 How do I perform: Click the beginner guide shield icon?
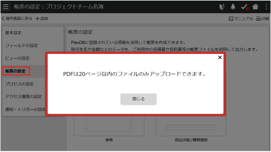click(222, 7)
